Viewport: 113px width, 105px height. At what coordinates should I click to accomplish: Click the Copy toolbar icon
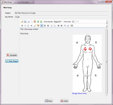coord(32,22)
